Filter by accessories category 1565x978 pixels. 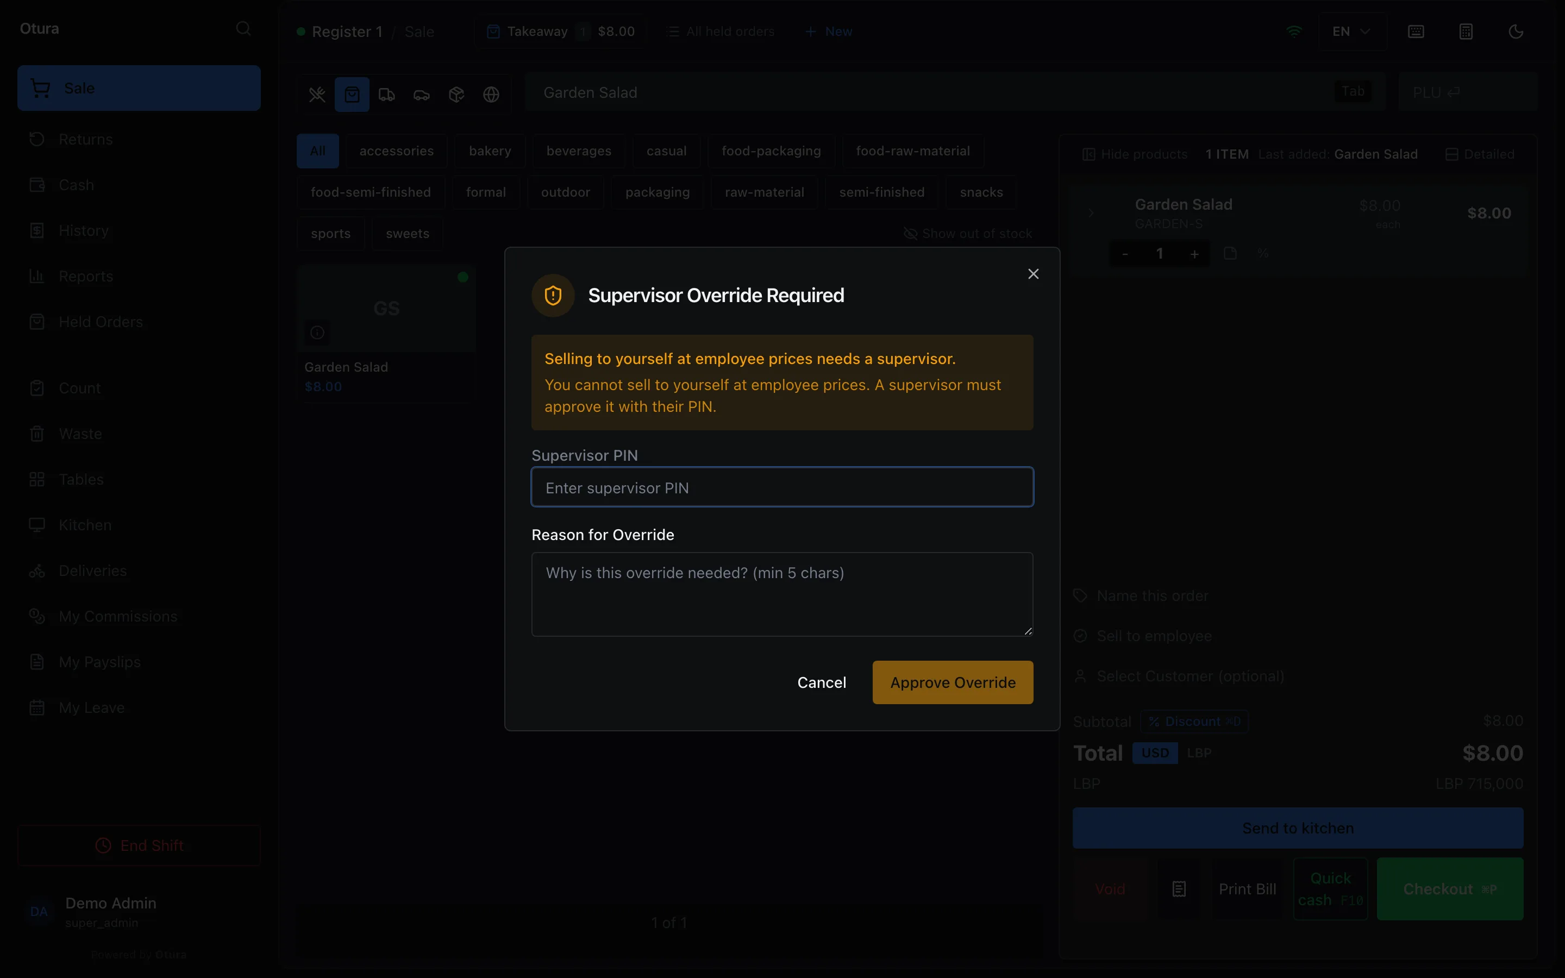pyautogui.click(x=397, y=151)
